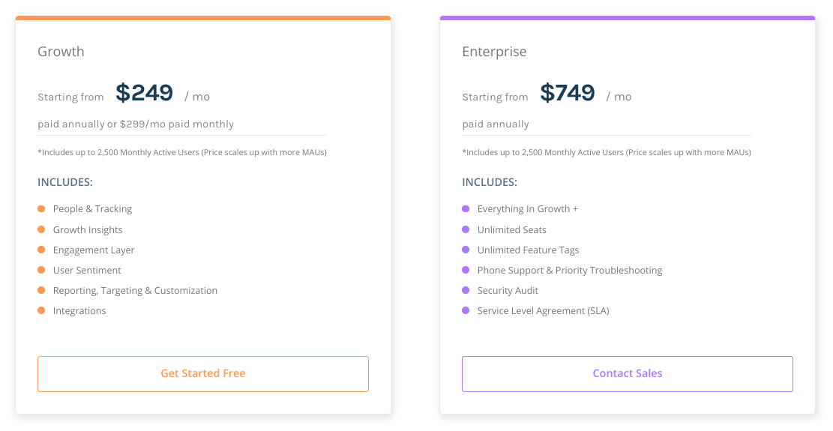Click the purple bullet beside Unlimited Feature Tags

(x=466, y=250)
